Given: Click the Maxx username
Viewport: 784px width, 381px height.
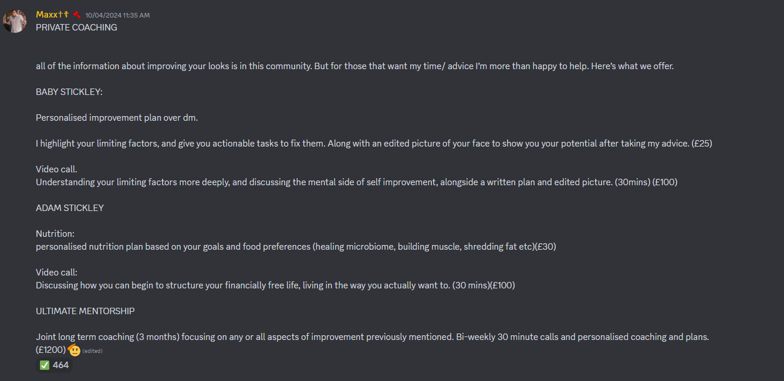Looking at the screenshot, I should click(x=52, y=15).
